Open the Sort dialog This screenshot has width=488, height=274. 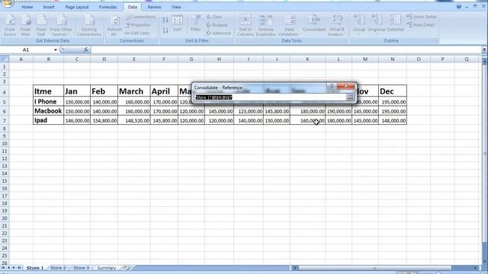(177, 24)
